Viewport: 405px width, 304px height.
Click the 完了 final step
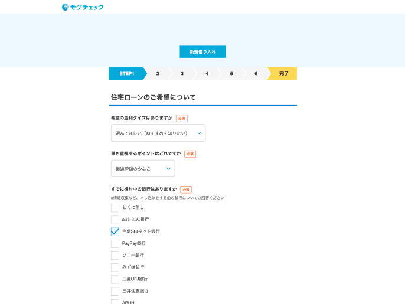coord(283,74)
